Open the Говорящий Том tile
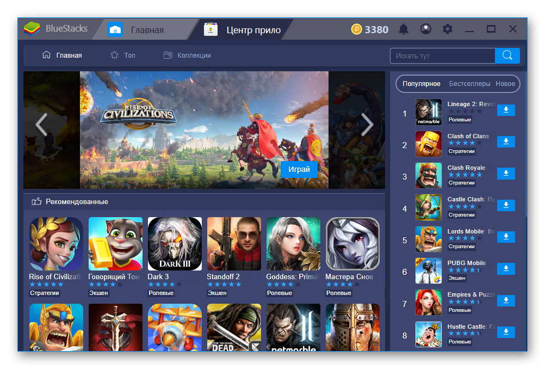The height and width of the screenshot is (369, 545). tap(115, 244)
